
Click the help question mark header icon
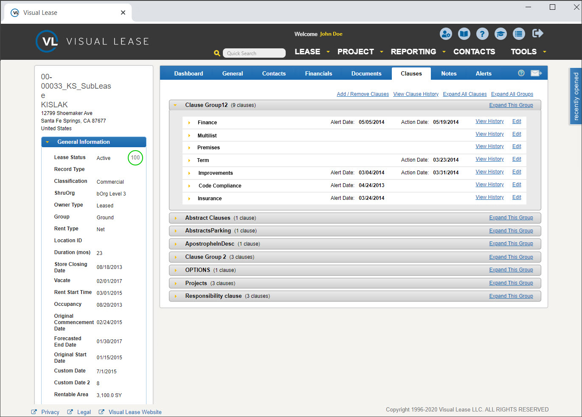click(482, 34)
